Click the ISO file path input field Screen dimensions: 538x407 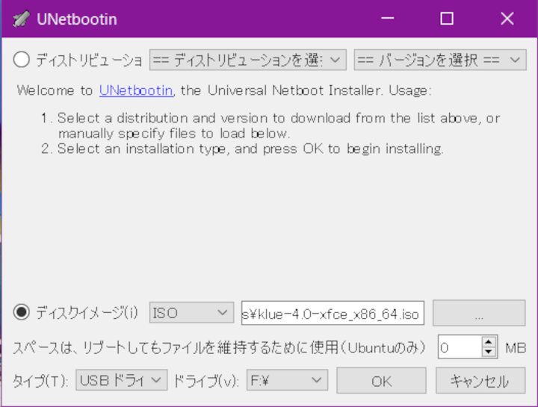(x=333, y=313)
